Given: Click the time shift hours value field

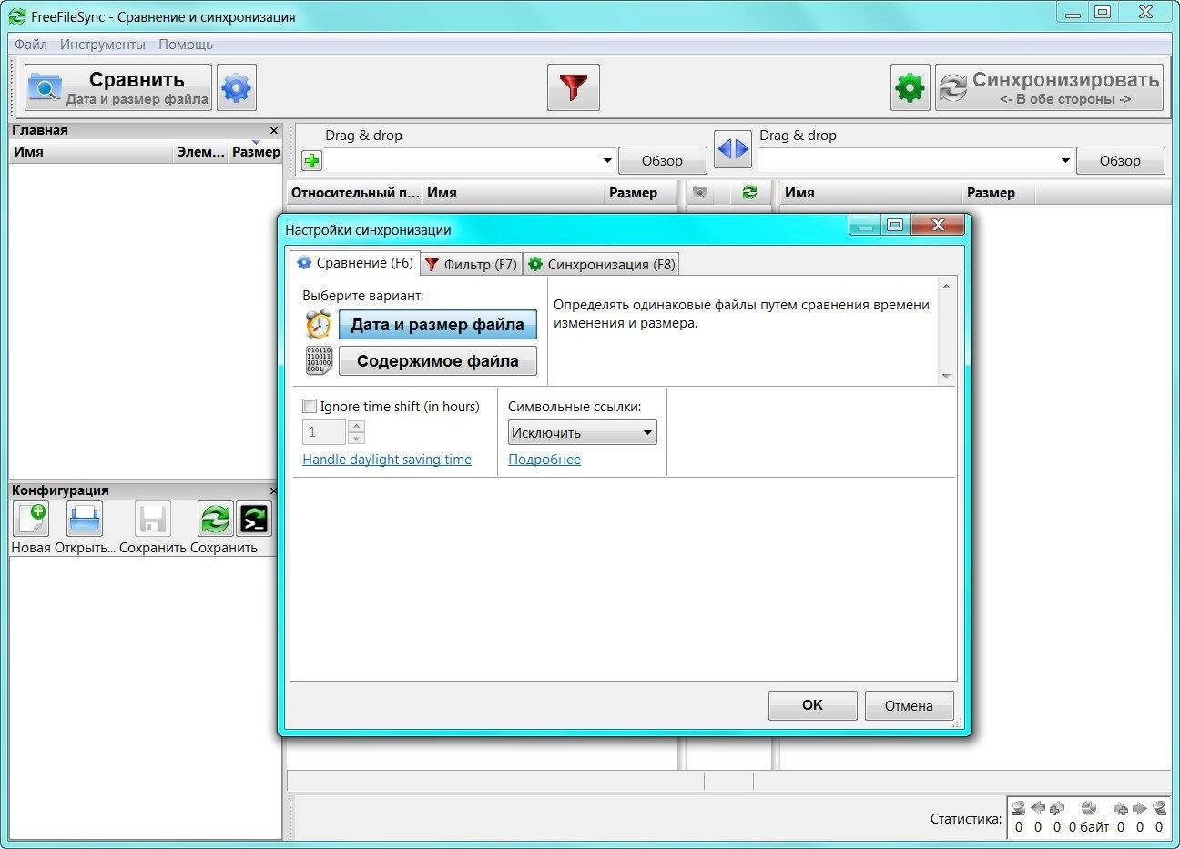Looking at the screenshot, I should tap(324, 432).
